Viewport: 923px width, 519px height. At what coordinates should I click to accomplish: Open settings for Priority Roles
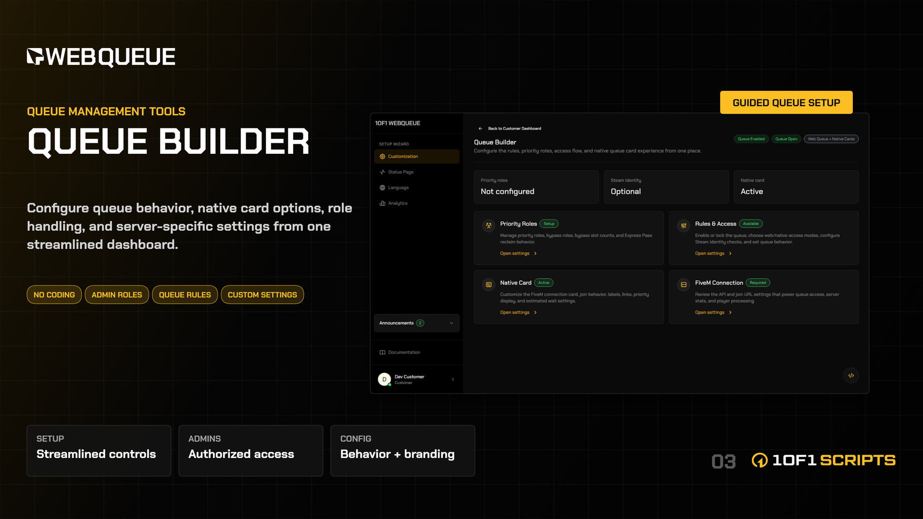518,254
